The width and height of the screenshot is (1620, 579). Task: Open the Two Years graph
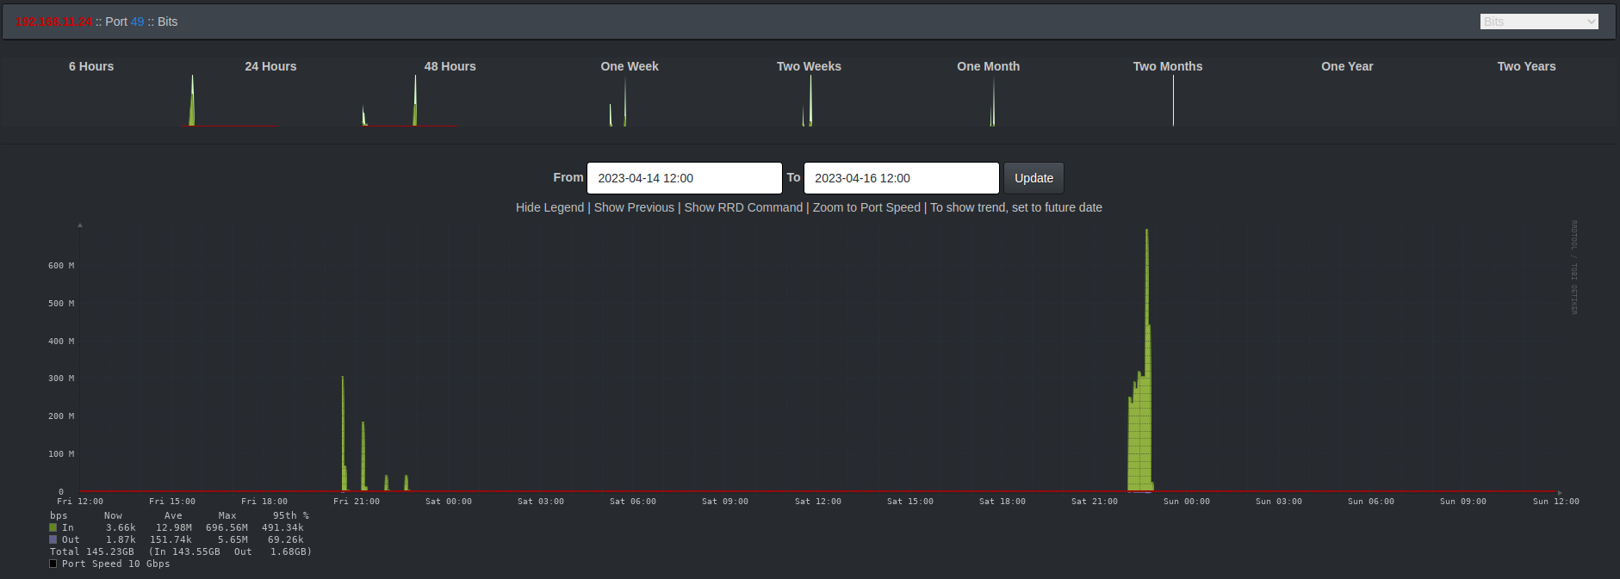(x=1526, y=95)
